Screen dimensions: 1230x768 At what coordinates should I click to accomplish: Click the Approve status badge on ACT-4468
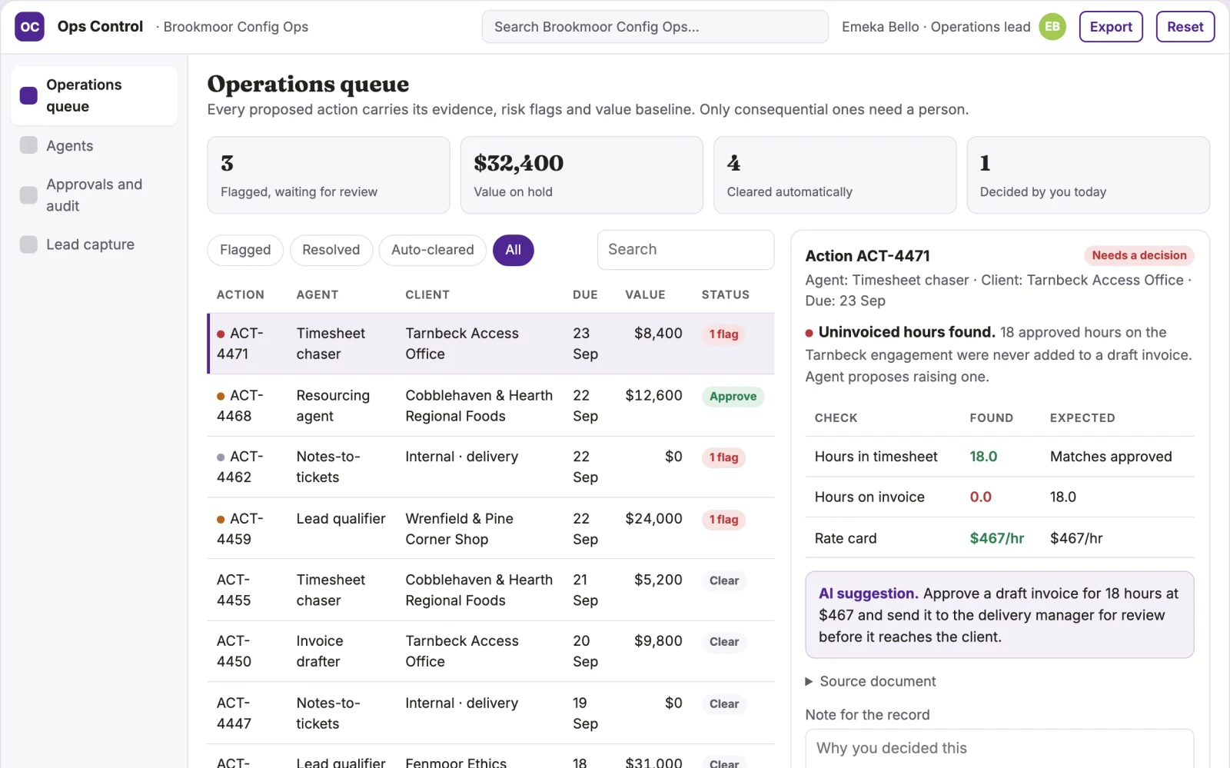click(733, 397)
